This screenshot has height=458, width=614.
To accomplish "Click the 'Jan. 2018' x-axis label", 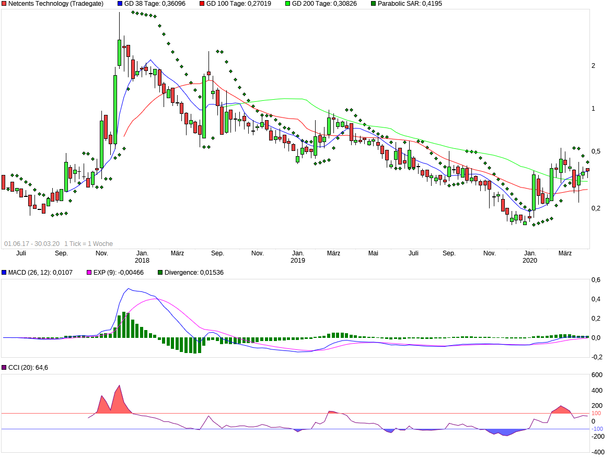I will (x=142, y=257).
